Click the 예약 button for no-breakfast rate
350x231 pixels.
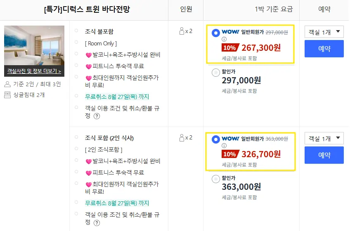coord(324,49)
